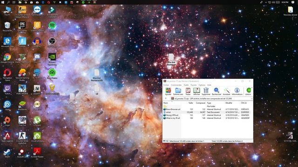This screenshot has width=298, height=167.
Task: Select the parent folder '..' row
Action: point(207,106)
